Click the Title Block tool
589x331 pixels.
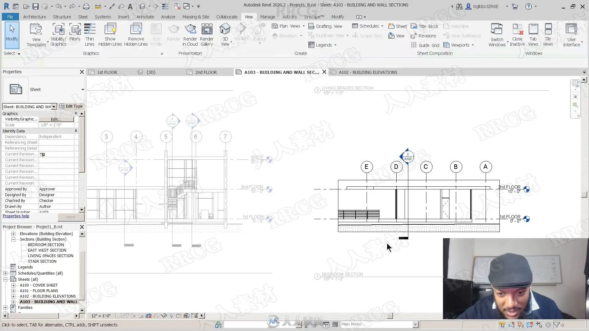[x=425, y=26]
